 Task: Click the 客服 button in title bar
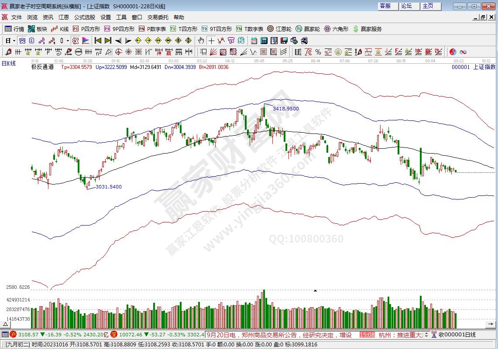[385, 6]
